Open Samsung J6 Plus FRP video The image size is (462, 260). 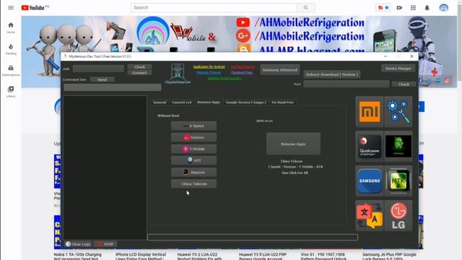[390, 256]
